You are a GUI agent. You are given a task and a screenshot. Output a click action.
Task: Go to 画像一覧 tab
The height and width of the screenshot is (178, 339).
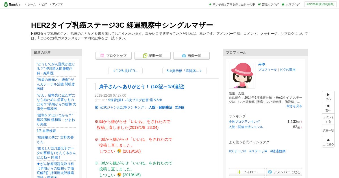192,56
